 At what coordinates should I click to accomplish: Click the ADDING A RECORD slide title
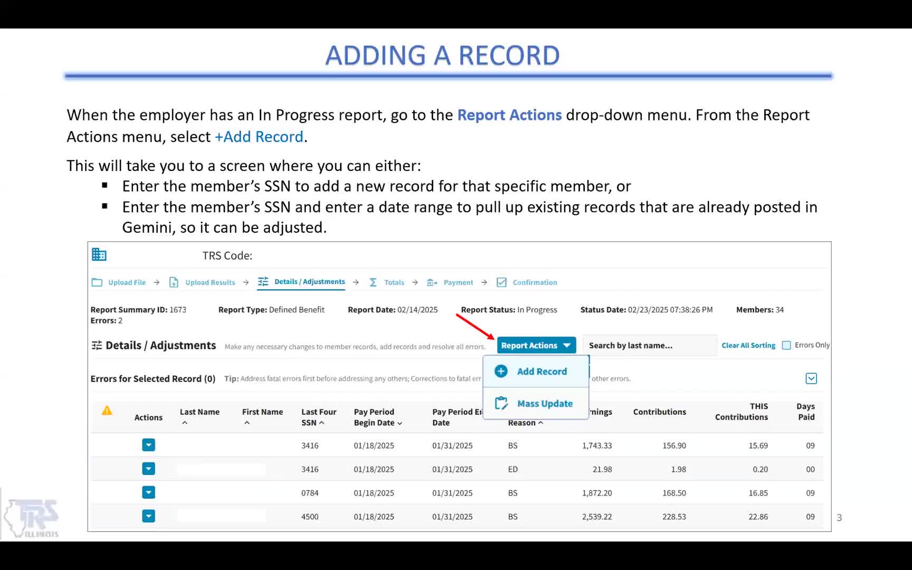click(x=442, y=55)
